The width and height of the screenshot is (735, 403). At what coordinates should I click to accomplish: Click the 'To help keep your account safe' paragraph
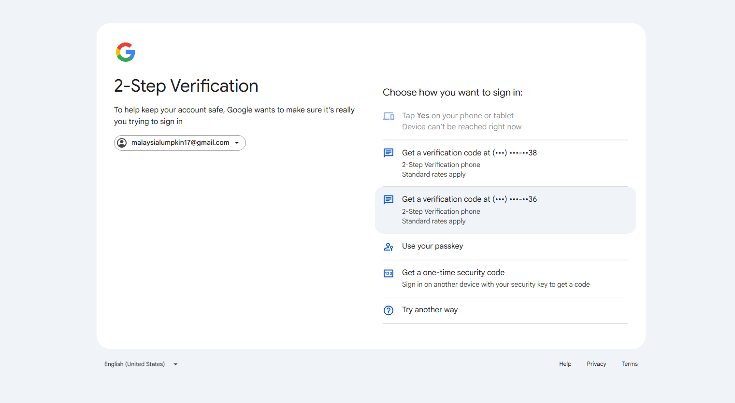234,116
